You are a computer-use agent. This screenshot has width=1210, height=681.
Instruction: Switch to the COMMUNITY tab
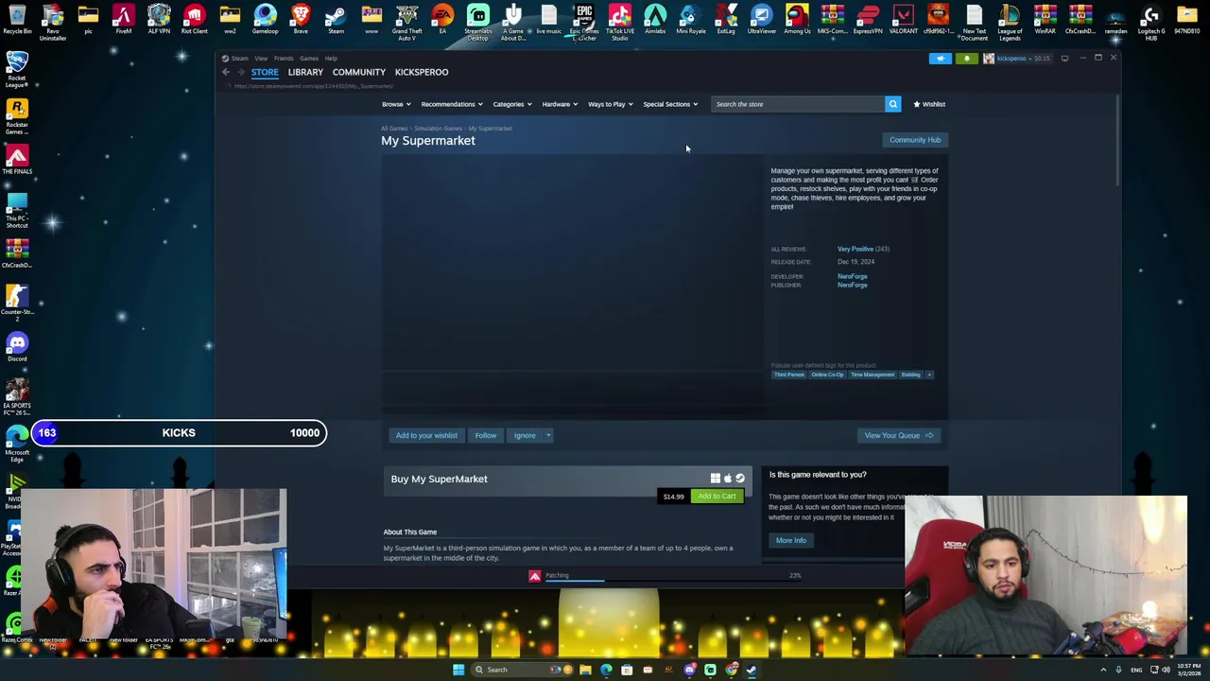(359, 72)
